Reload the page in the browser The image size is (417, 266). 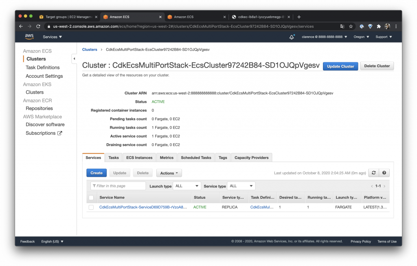coord(38,26)
